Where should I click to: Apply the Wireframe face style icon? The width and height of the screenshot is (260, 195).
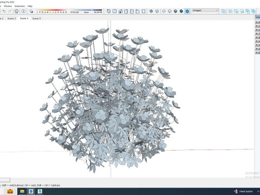coord(164,11)
